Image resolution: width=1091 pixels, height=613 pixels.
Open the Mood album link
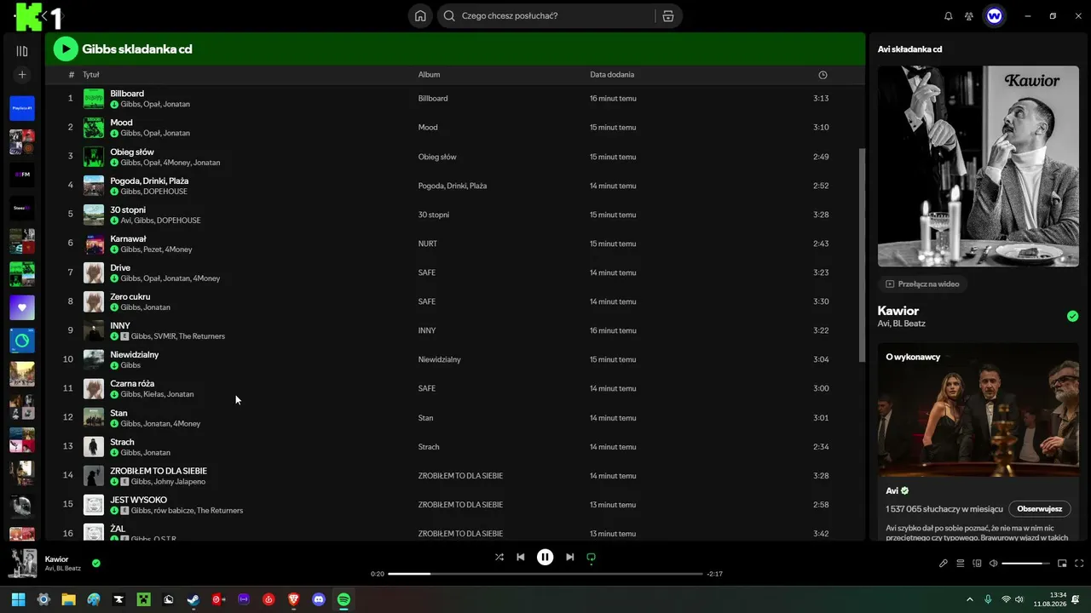(428, 128)
